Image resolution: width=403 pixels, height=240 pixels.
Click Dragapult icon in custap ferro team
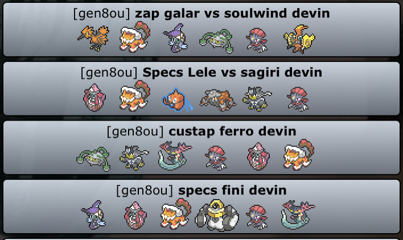175,156
